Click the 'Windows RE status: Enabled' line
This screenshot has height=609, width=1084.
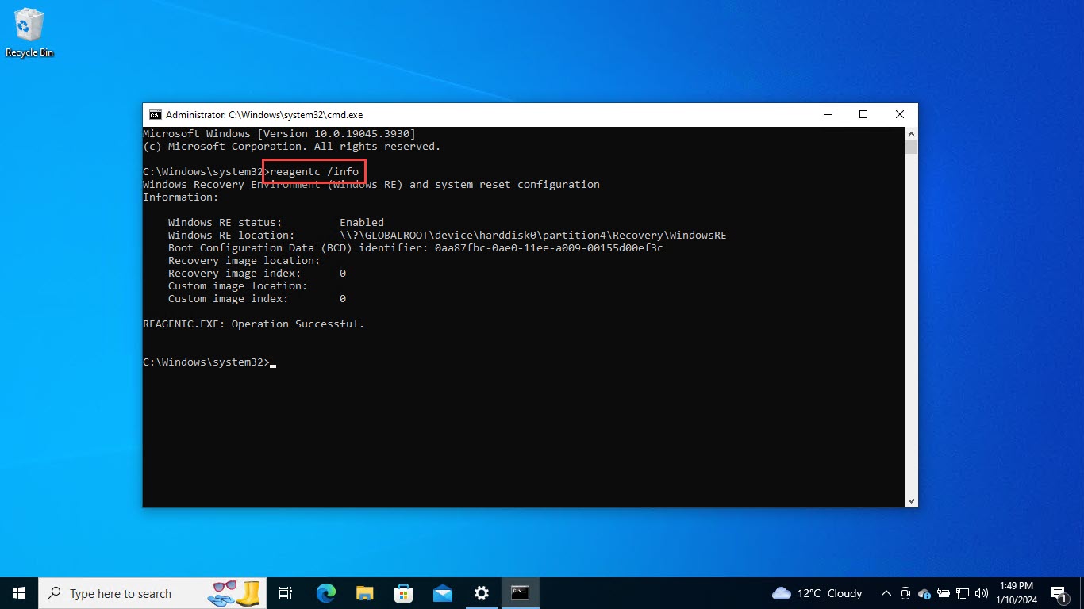pyautogui.click(x=276, y=223)
